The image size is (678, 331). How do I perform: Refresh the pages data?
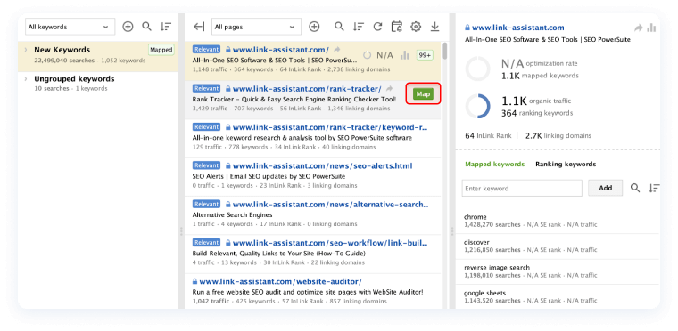pyautogui.click(x=377, y=27)
